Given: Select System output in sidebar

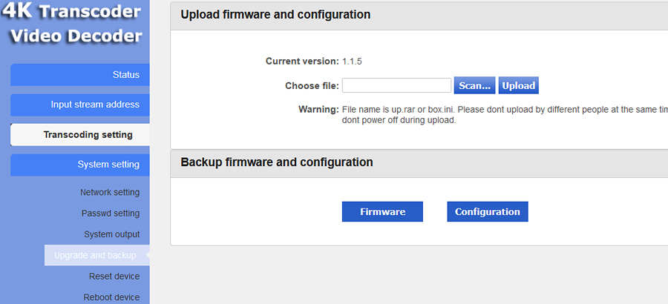Looking at the screenshot, I should (111, 234).
